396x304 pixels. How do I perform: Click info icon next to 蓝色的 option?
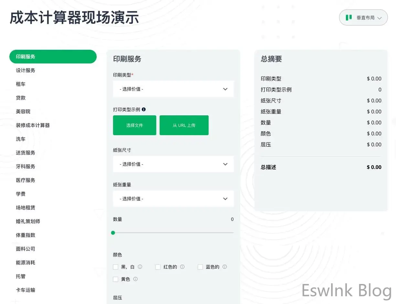(225, 267)
